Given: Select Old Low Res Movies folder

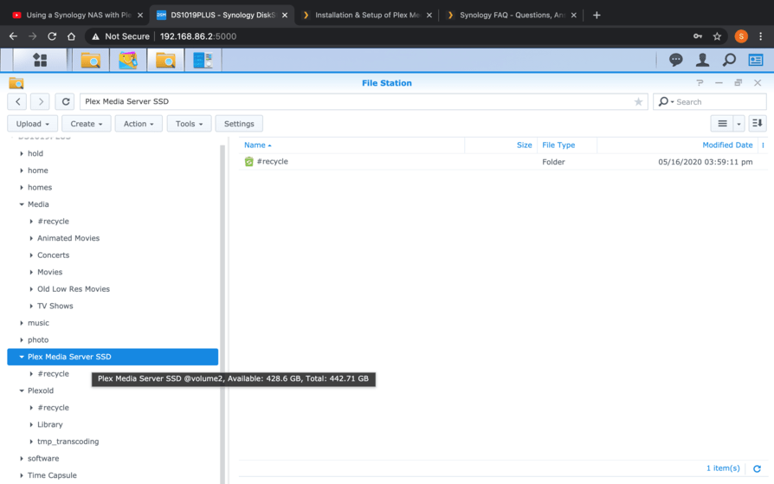Looking at the screenshot, I should [x=74, y=289].
